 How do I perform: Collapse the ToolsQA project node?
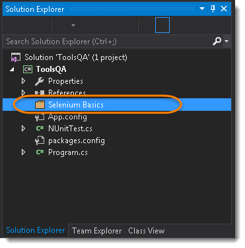point(12,69)
